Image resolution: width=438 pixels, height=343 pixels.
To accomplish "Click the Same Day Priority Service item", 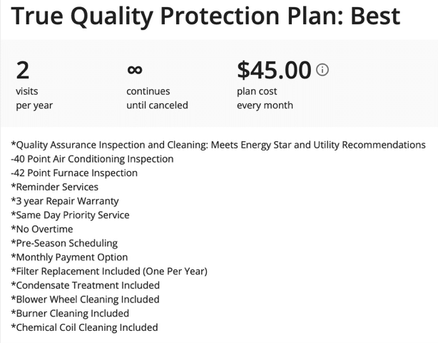I will (x=70, y=215).
